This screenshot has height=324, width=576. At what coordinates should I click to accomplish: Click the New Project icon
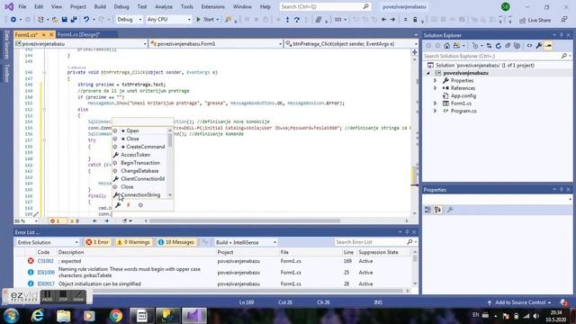click(40, 20)
